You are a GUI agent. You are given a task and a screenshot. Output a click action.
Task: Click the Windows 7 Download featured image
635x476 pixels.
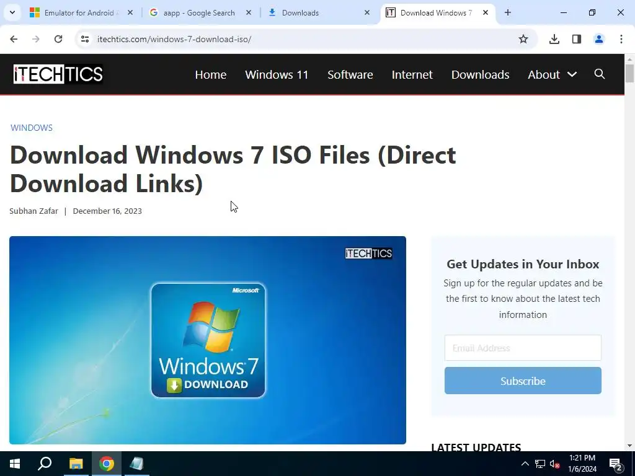click(x=208, y=340)
